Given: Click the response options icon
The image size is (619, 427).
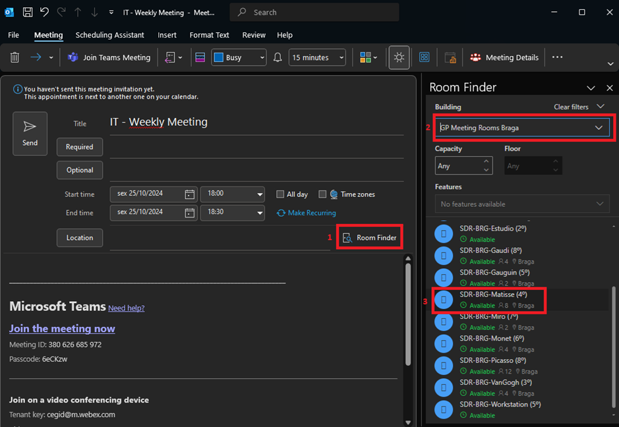Looking at the screenshot, I should [170, 57].
